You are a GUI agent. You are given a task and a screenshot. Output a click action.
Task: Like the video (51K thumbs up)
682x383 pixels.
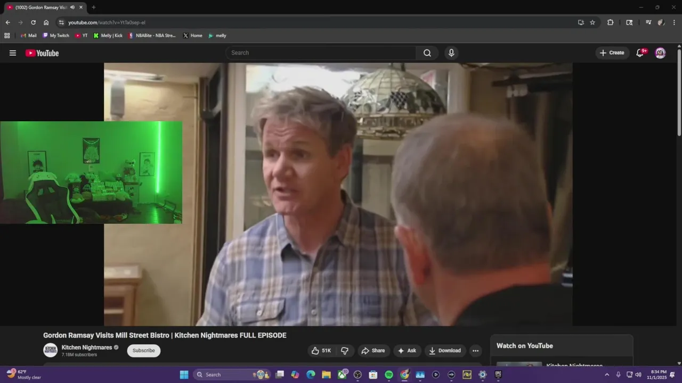point(321,351)
